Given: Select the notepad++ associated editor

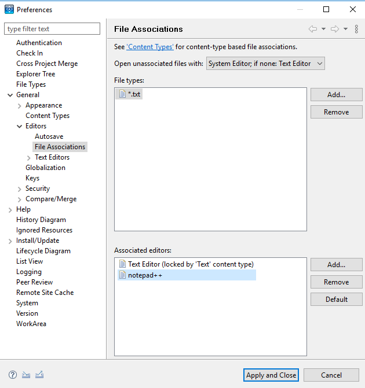Looking at the screenshot, I should click(145, 275).
